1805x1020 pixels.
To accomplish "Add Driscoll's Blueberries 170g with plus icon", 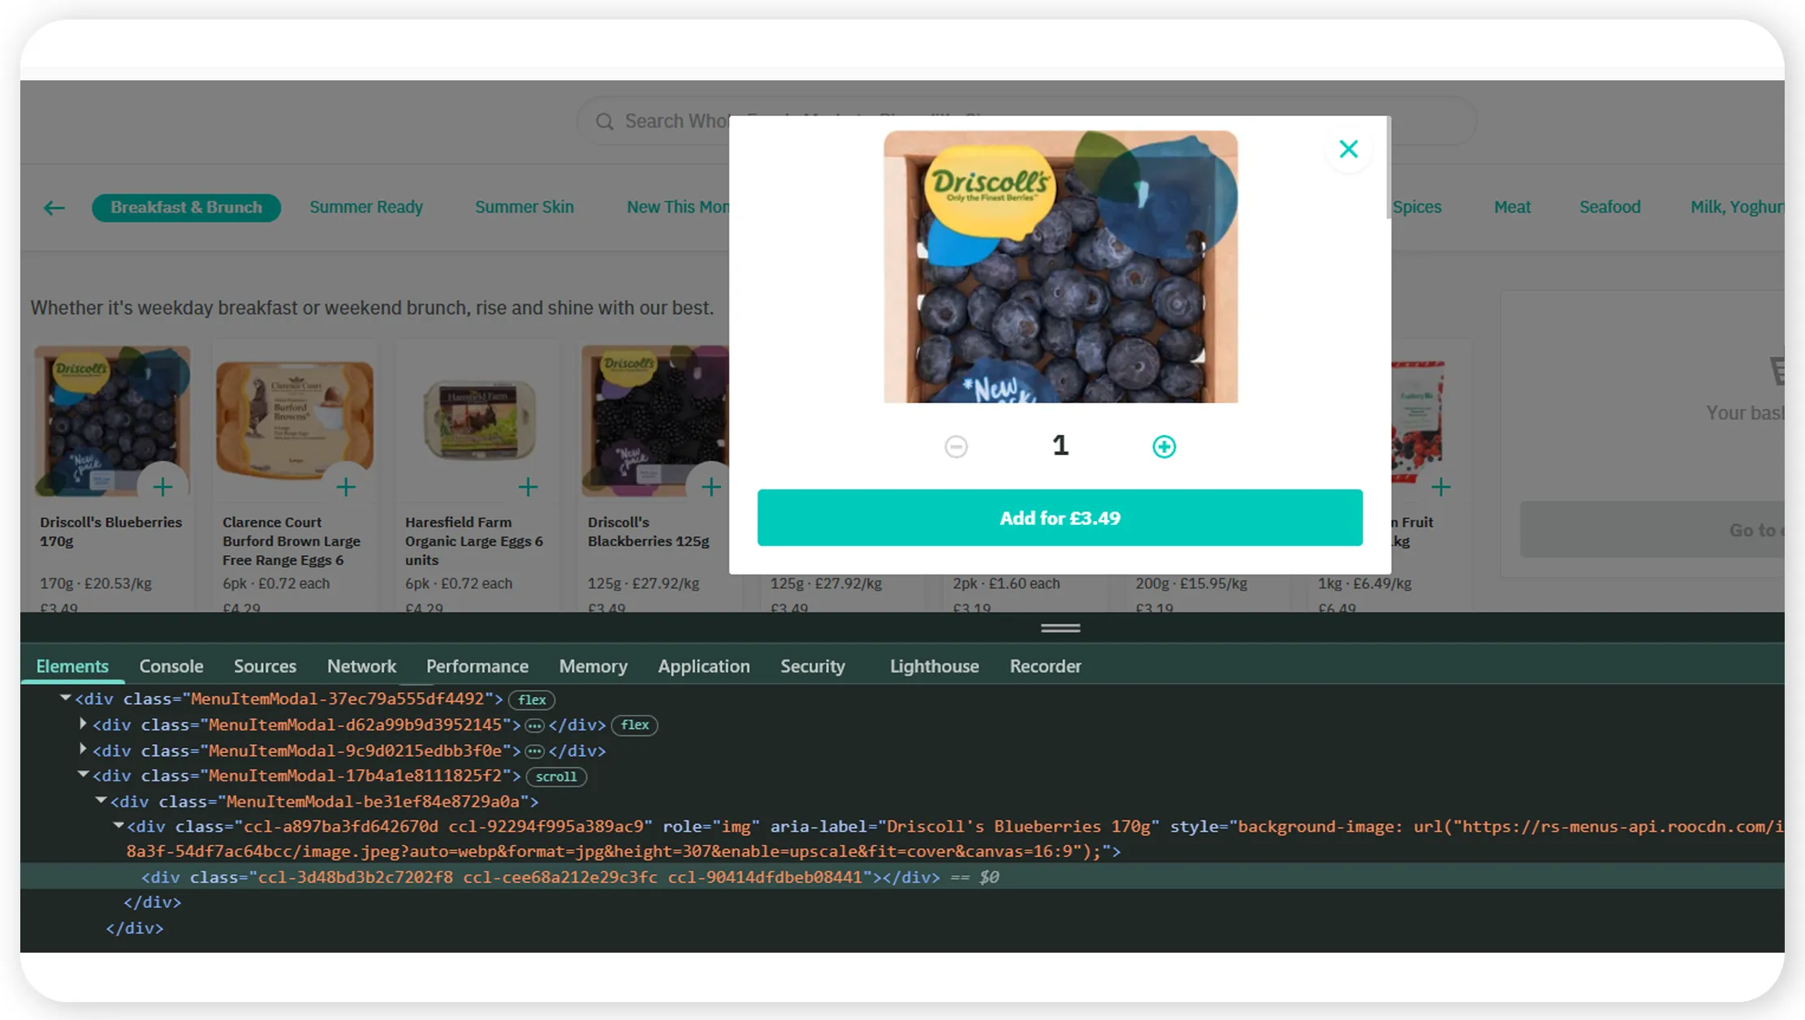I will [x=162, y=487].
